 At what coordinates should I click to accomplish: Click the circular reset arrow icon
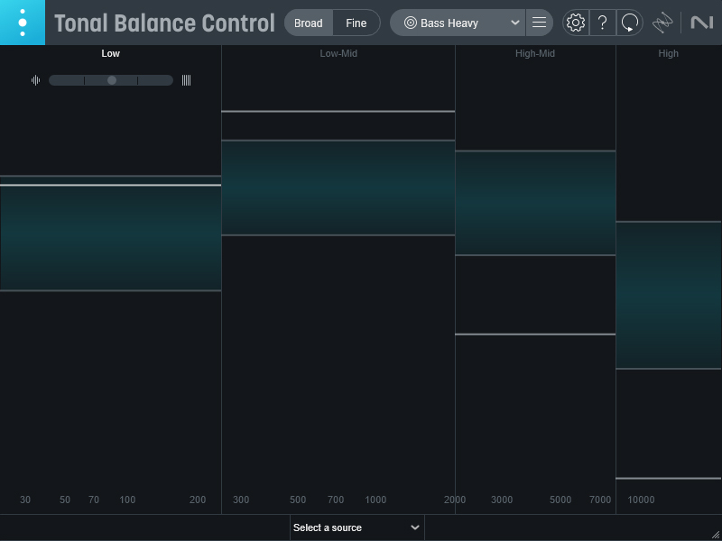(630, 23)
